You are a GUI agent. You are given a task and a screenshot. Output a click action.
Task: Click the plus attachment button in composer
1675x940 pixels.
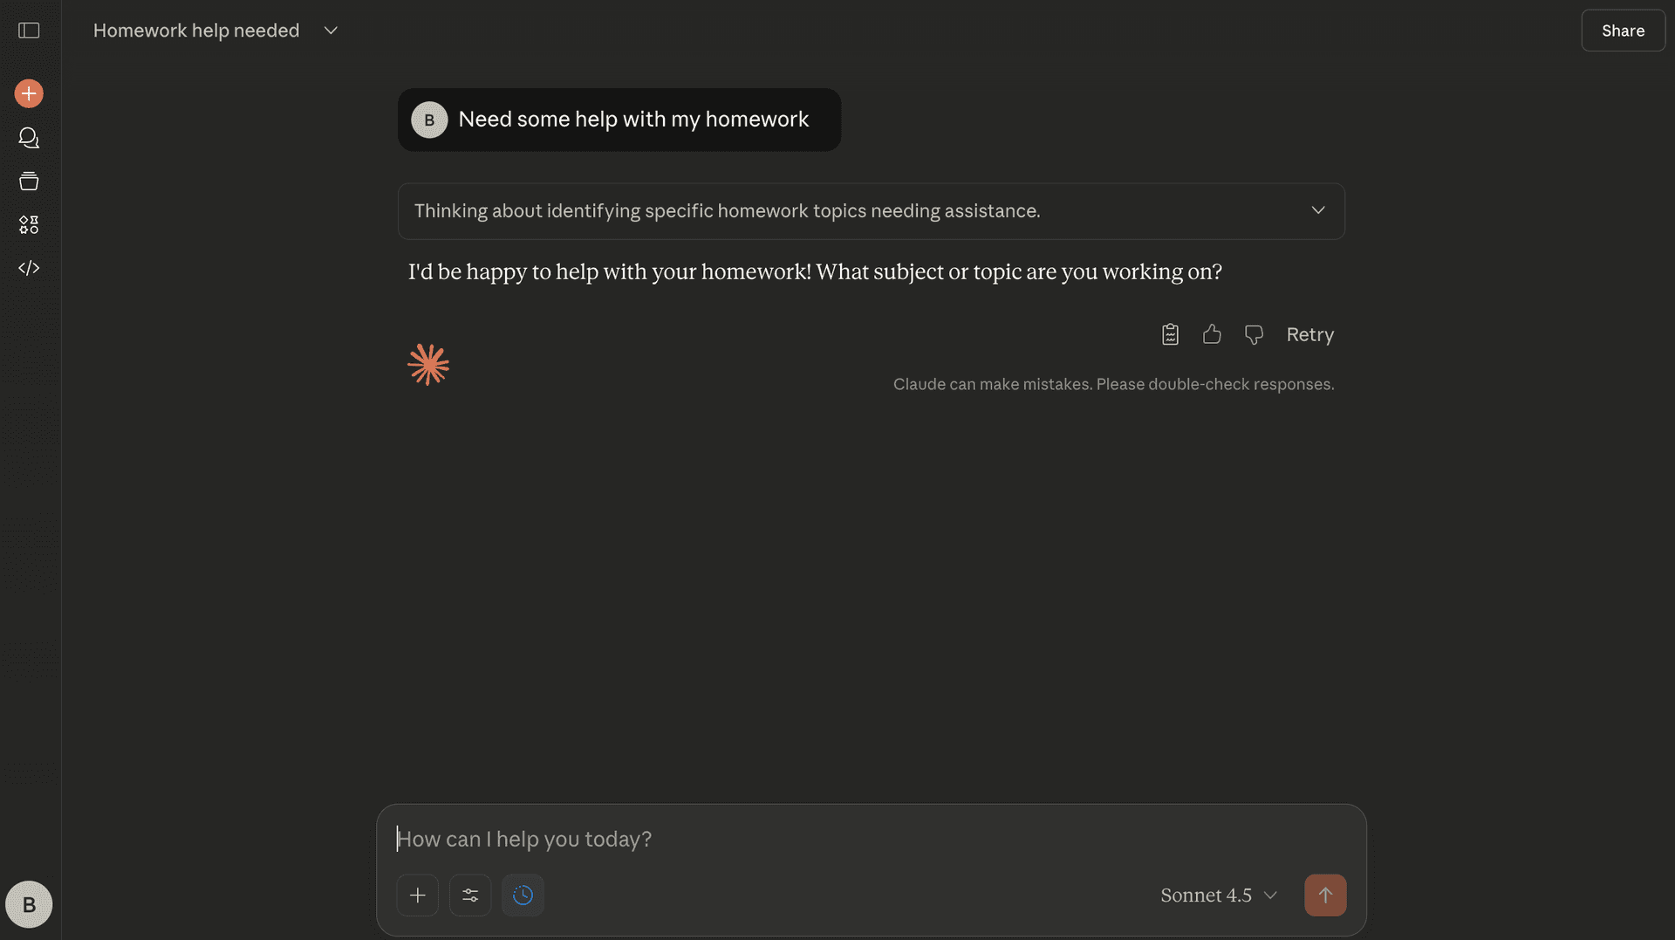pos(418,895)
